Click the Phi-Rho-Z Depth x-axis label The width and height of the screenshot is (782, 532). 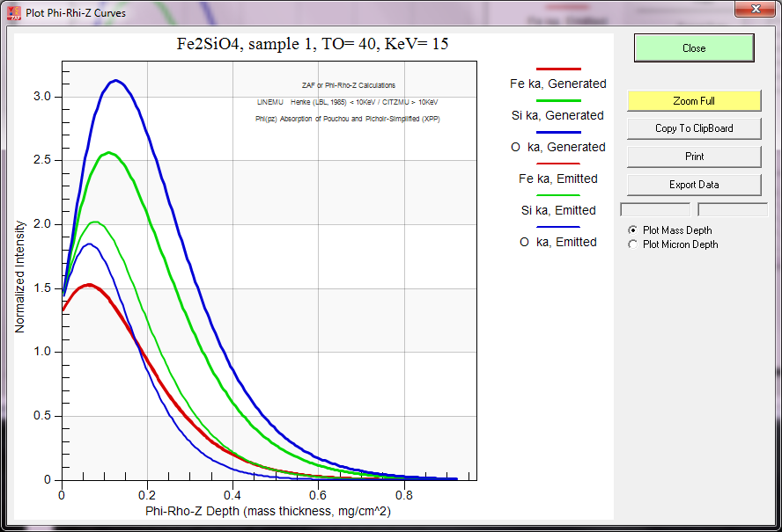tap(269, 511)
